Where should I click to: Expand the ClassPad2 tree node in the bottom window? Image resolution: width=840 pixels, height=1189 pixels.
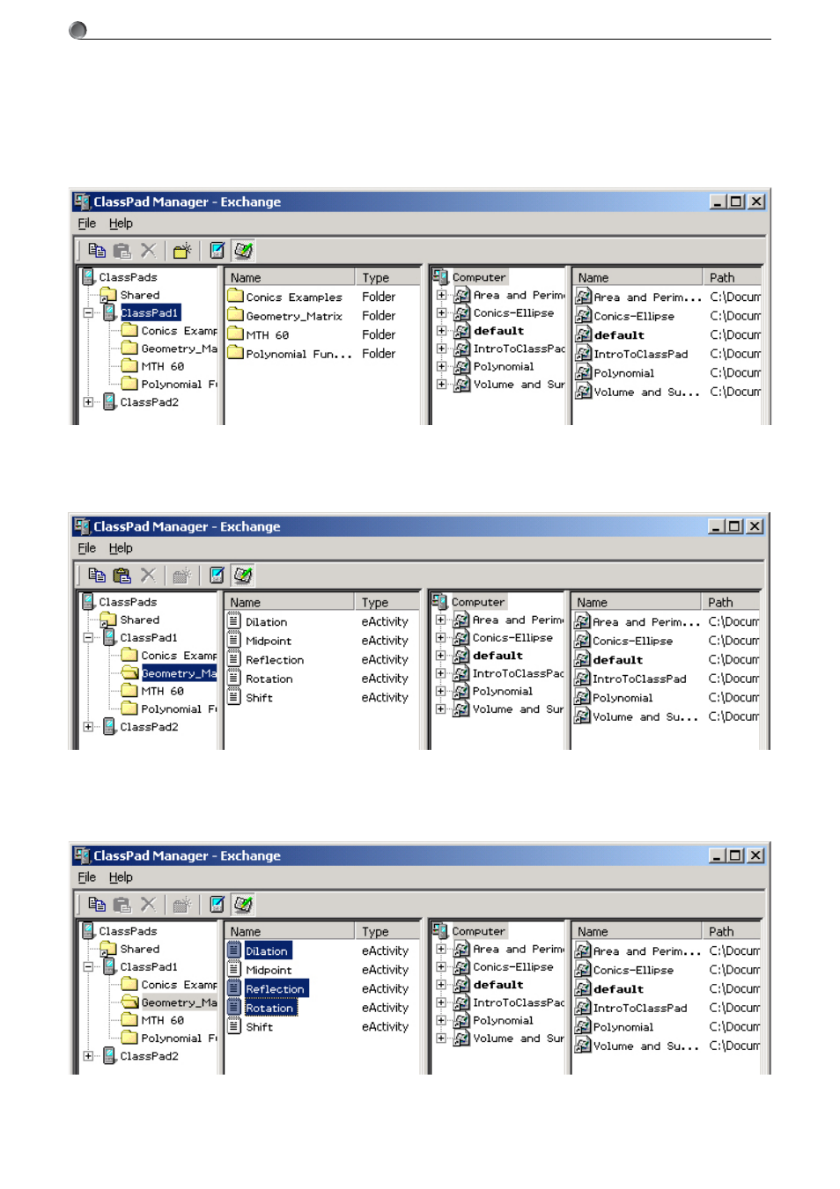(x=88, y=1056)
